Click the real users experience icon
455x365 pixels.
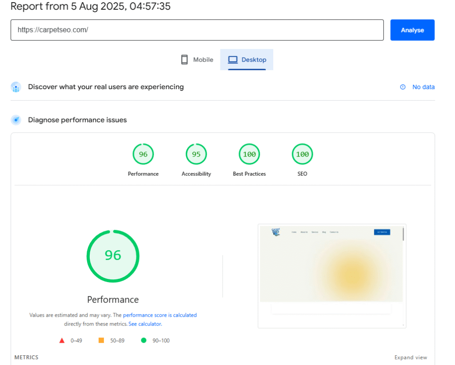click(16, 87)
